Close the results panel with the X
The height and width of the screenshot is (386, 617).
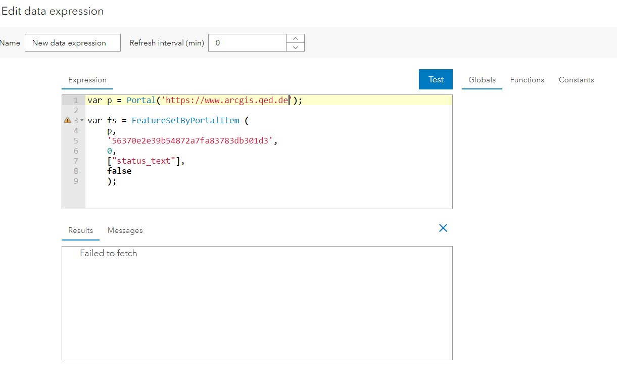pyautogui.click(x=443, y=228)
